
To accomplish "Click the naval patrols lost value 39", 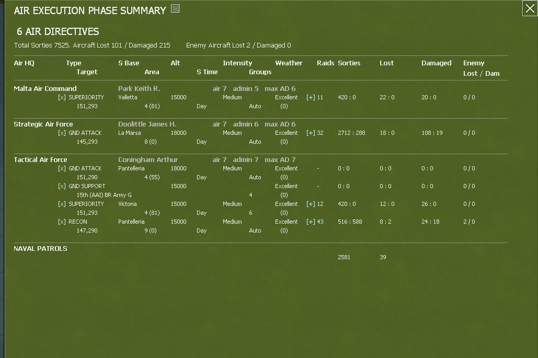I will point(383,257).
